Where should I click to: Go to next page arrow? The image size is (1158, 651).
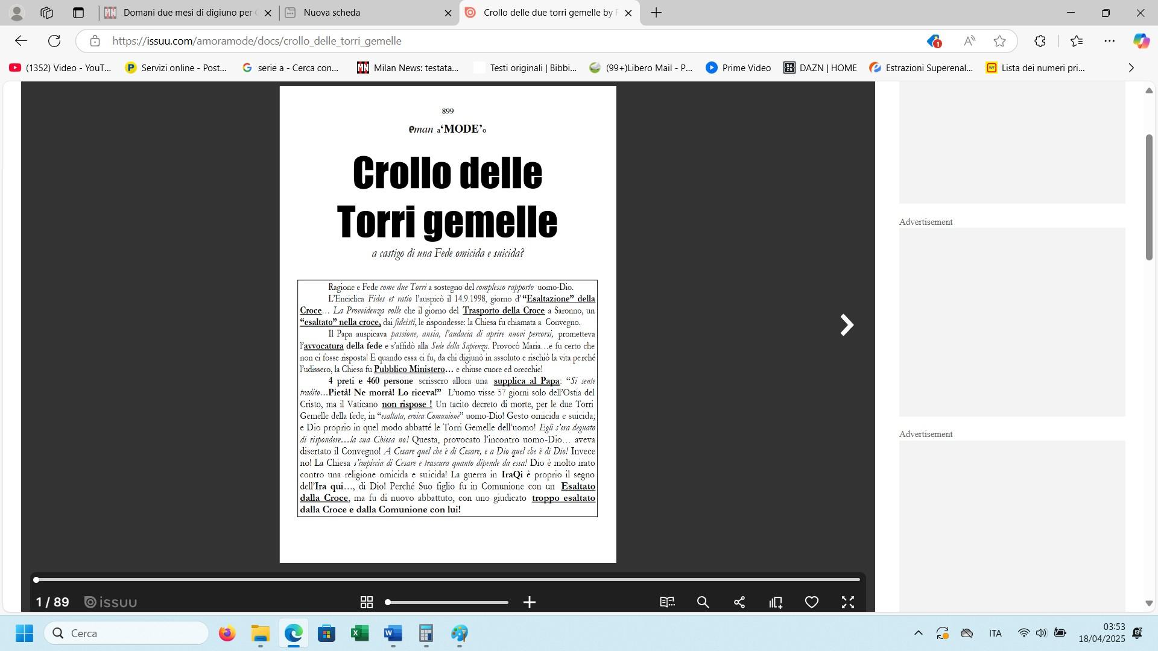point(847,325)
